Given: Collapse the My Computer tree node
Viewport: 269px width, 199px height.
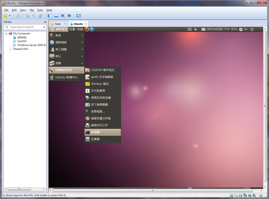Looking at the screenshot, I should (6, 34).
